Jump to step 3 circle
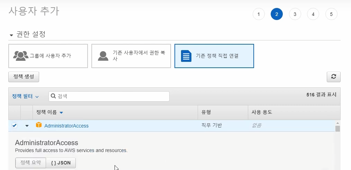 [x=295, y=14]
